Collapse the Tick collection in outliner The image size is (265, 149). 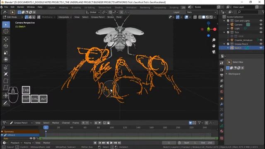pyautogui.click(x=224, y=32)
